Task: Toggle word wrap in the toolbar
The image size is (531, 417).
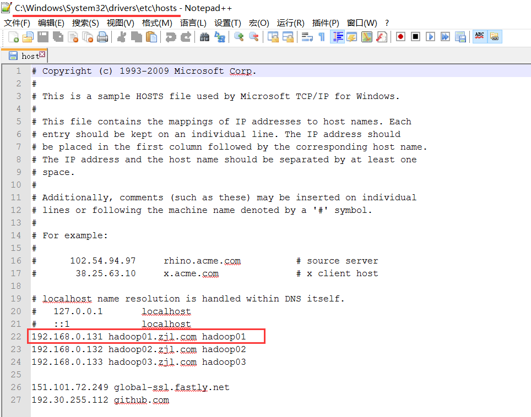Action: (307, 37)
